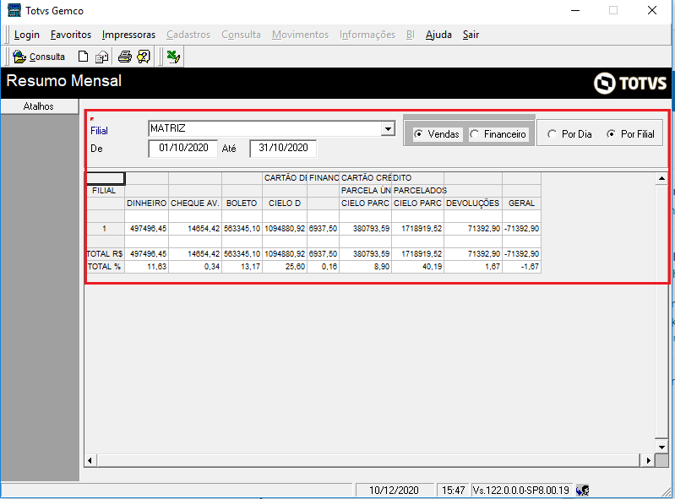
Task: Click the 8,90 percentage cell
Action: (x=366, y=267)
